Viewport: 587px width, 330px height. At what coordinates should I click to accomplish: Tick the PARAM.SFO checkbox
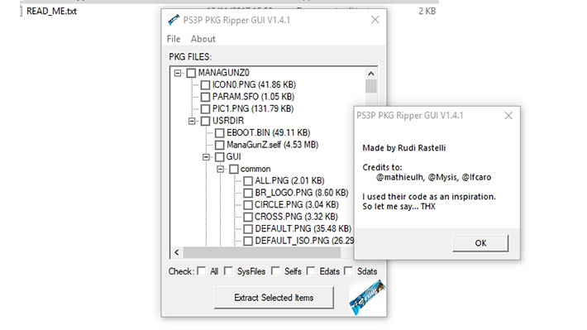click(205, 97)
